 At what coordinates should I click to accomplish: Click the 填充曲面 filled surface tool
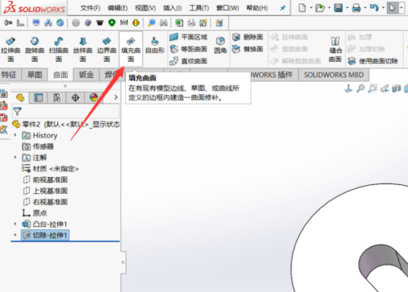131,49
